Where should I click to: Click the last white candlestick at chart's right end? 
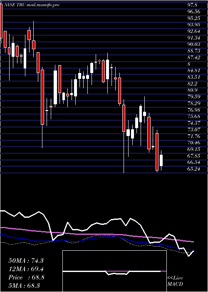click(161, 160)
